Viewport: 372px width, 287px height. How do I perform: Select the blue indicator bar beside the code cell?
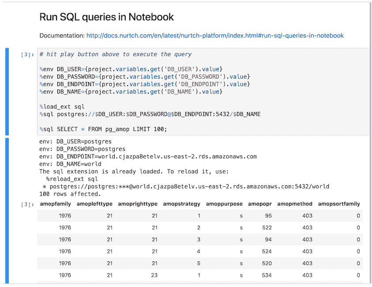(x=7, y=90)
